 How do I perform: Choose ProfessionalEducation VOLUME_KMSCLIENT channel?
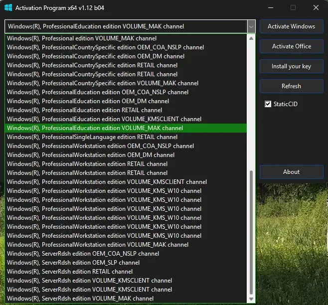point(126,119)
